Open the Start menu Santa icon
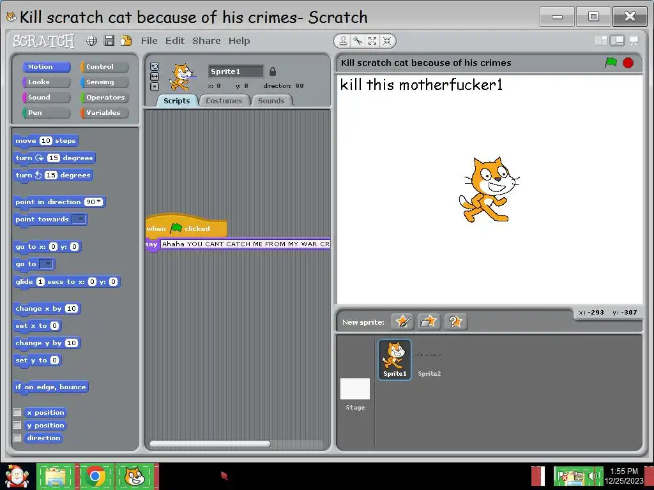 click(17, 476)
